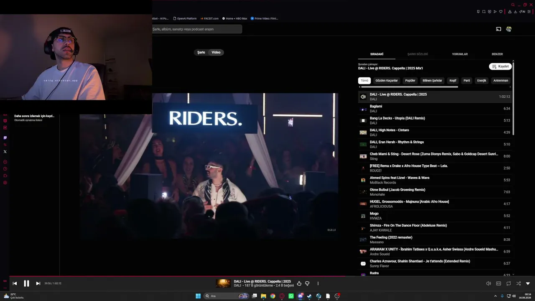Click the browser pin icon
535x301 pixels.
click(478, 12)
